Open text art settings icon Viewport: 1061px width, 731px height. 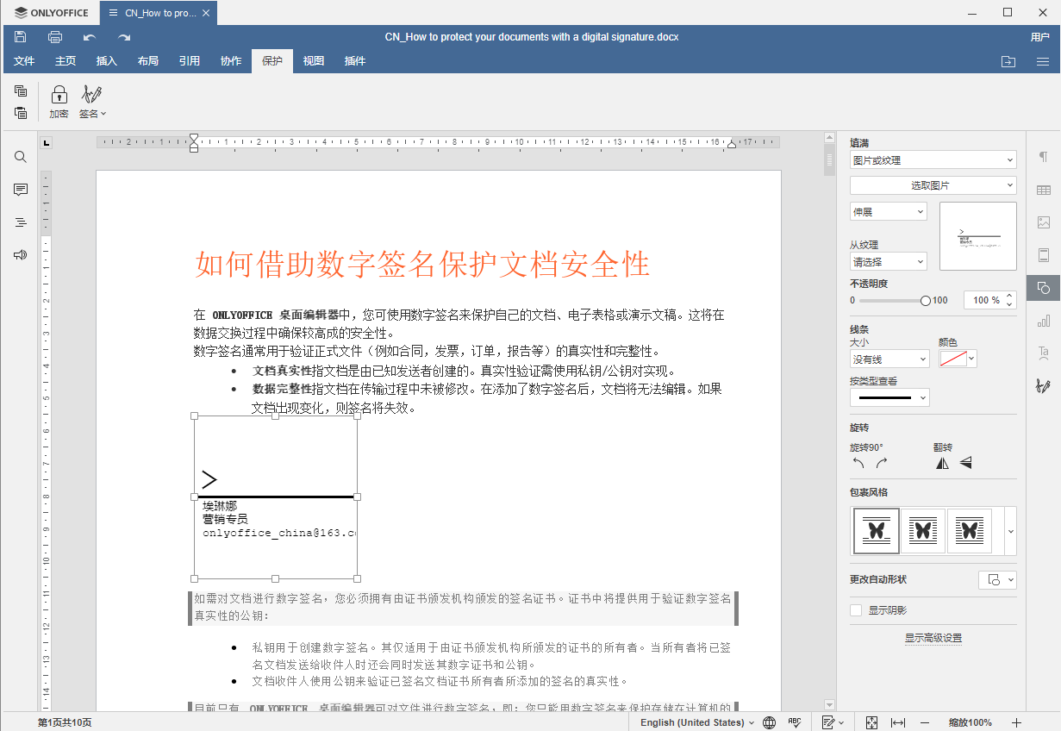1043,353
